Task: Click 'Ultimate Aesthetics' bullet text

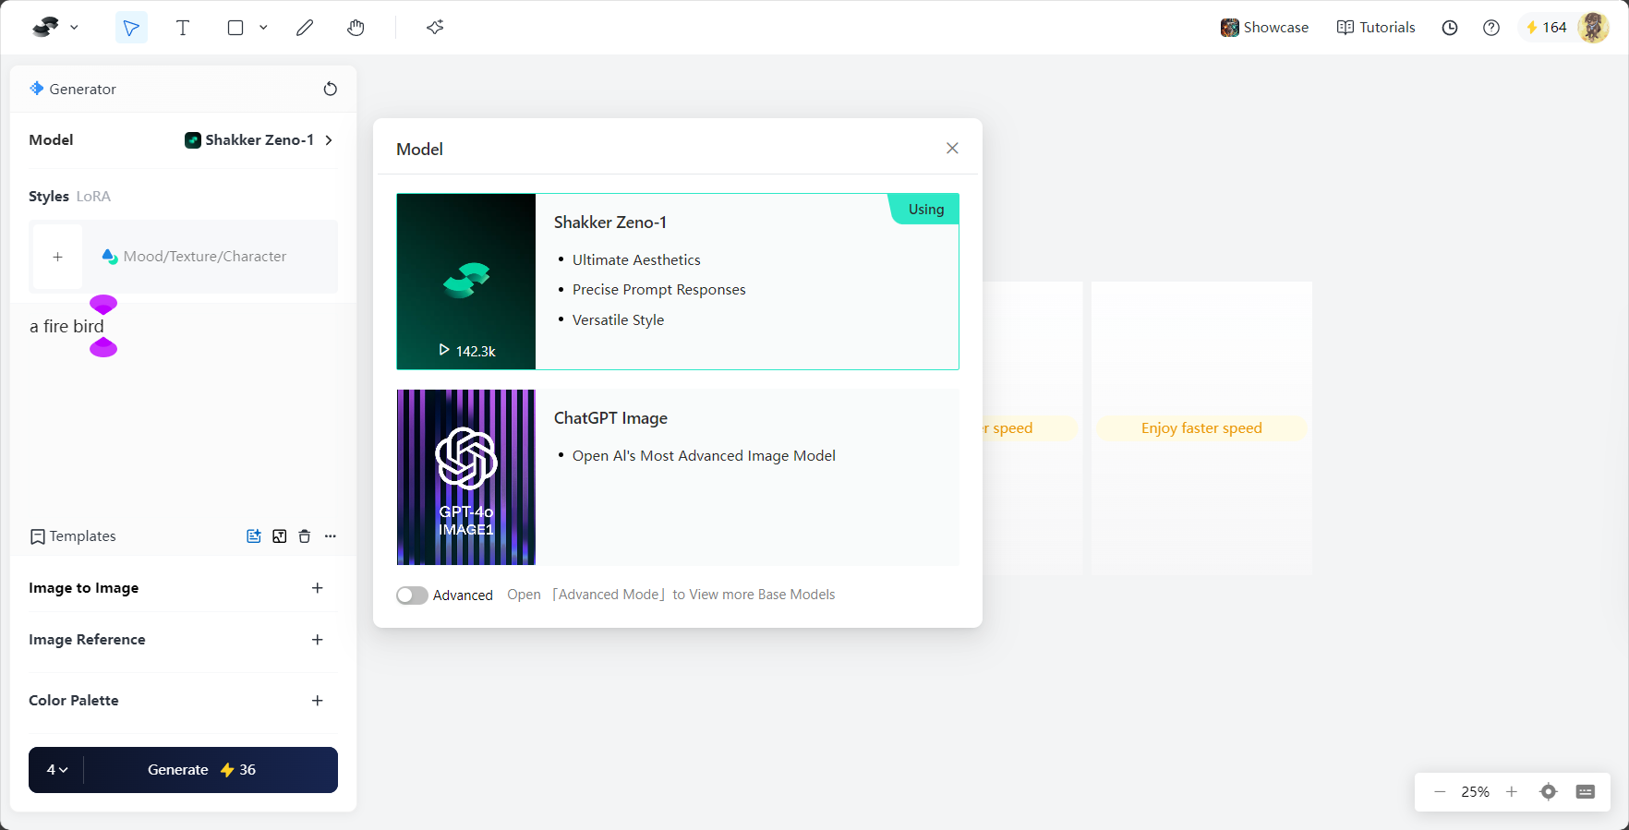Action: point(636,260)
